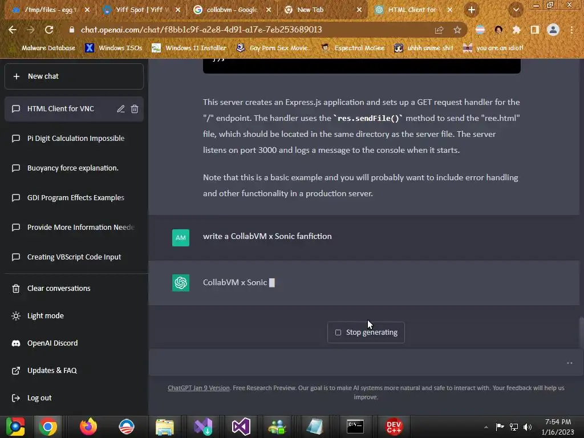Open Visual Studio Installer in taskbar
Image resolution: width=584 pixels, height=438 pixels.
tap(203, 427)
